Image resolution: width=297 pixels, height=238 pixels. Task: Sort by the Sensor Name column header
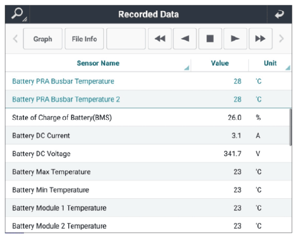pyautogui.click(x=98, y=63)
